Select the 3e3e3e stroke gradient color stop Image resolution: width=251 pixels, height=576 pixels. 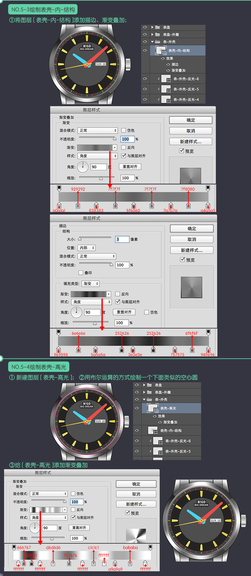coord(133,350)
